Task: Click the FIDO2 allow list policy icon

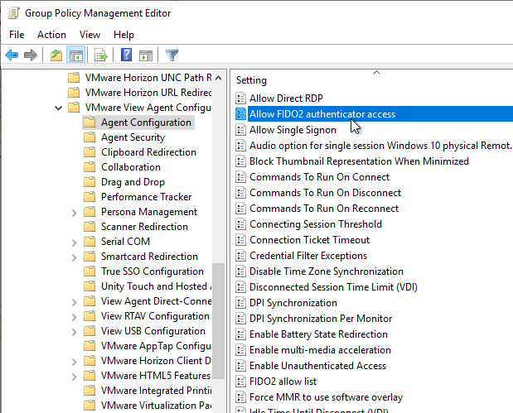Action: click(241, 382)
